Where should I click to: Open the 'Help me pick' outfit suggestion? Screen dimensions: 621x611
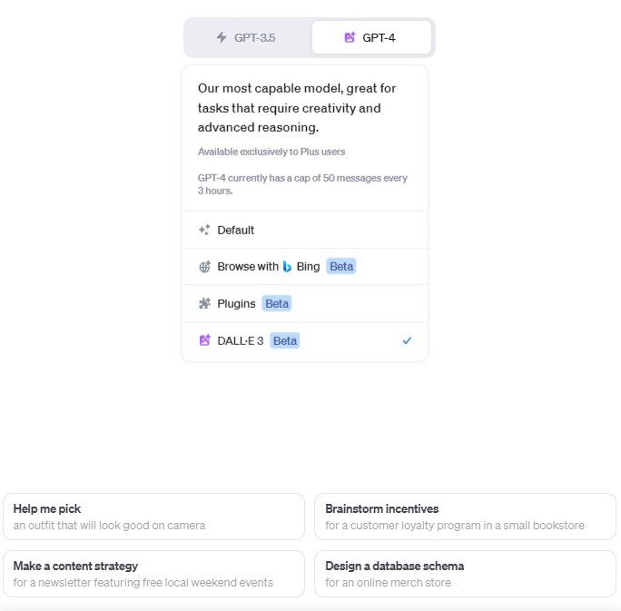click(153, 517)
